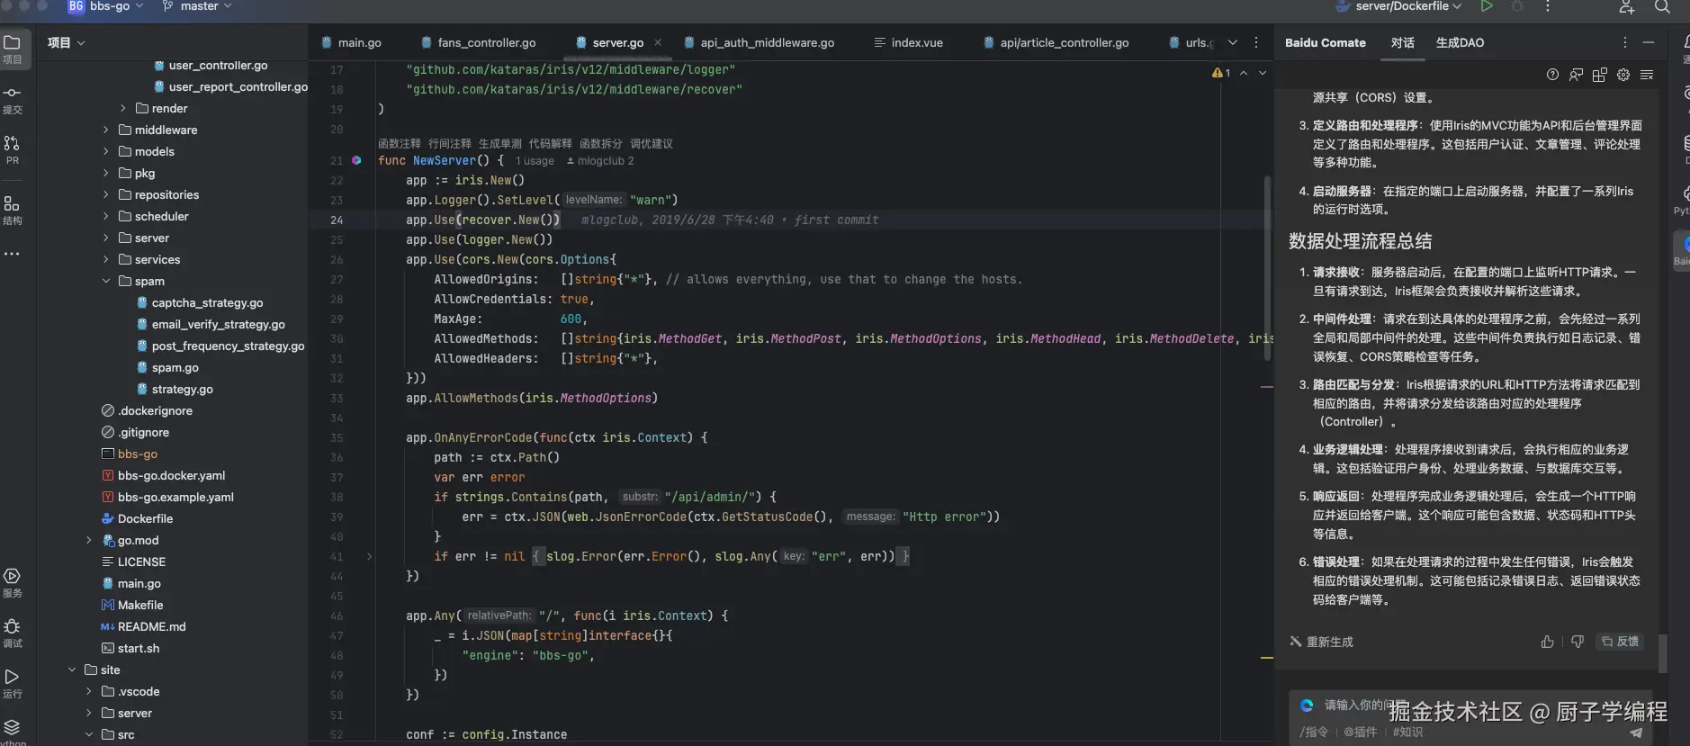Click the 反馈 feedback button

pyautogui.click(x=1620, y=642)
